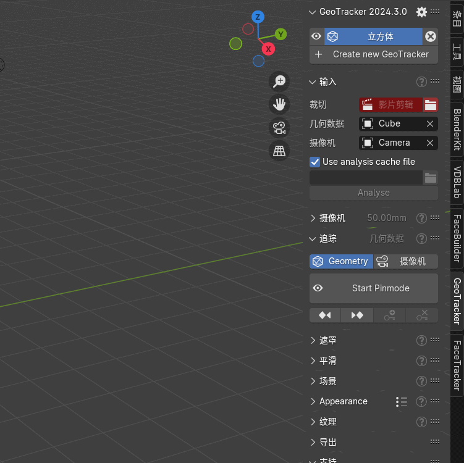Click Y axis on navigation gizmo
The width and height of the screenshot is (464, 463).
pos(281,35)
